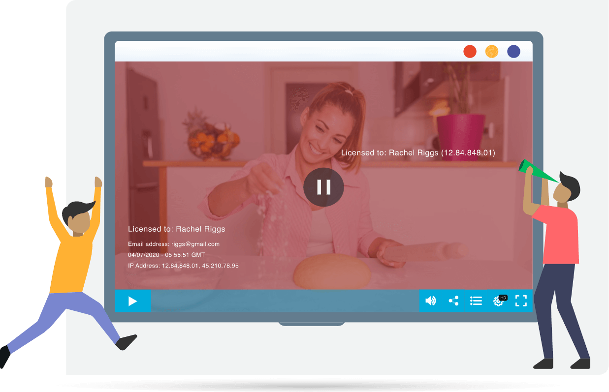
Task: Click the red window dot
Action: coord(470,52)
